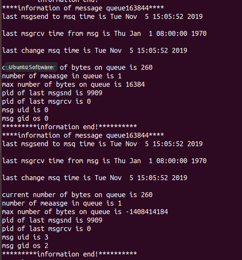
Task: Click the lower "pid of last msgsnd" line
Action: (52, 220)
